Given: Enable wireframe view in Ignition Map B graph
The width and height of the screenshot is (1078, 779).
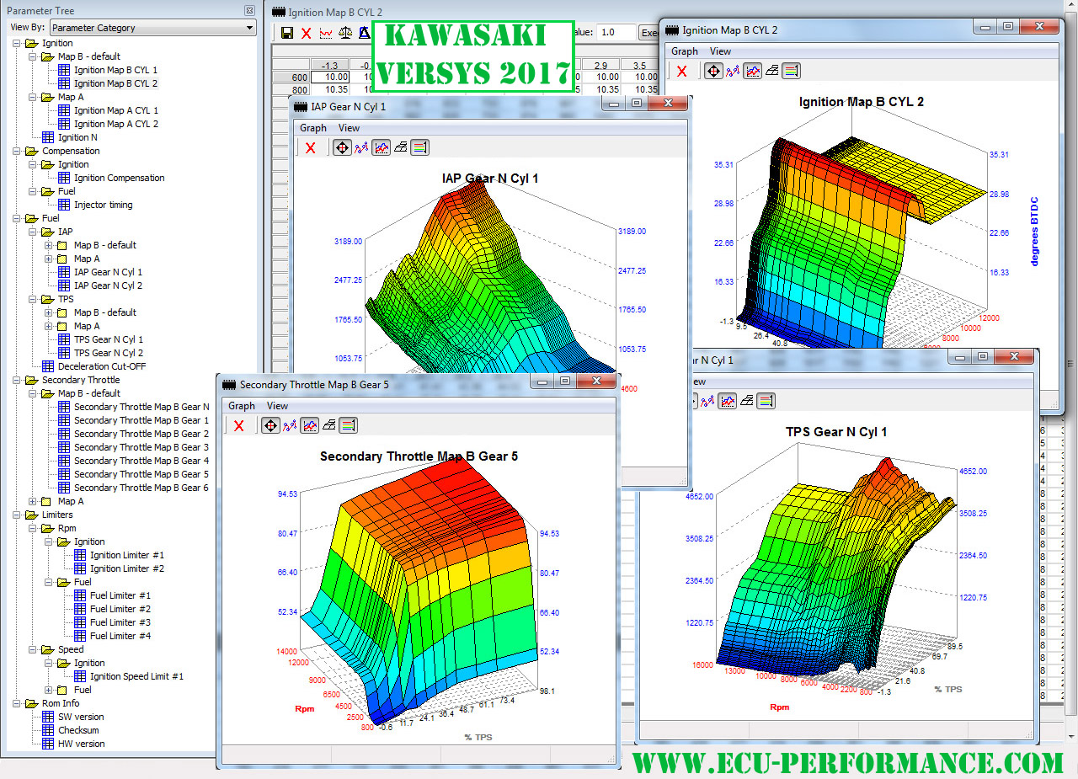Looking at the screenshot, I should click(x=771, y=71).
